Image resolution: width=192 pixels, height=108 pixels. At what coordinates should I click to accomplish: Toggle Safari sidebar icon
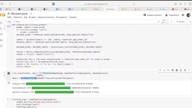point(2,4)
